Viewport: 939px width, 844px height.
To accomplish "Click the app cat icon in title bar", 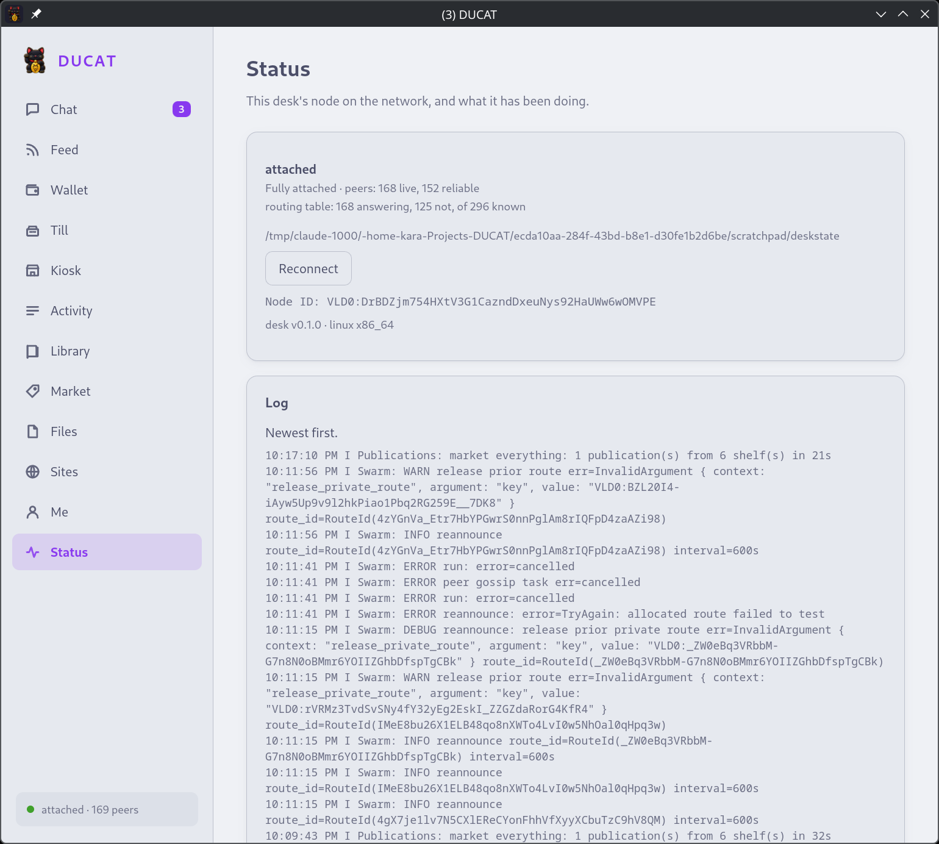I will pos(14,14).
